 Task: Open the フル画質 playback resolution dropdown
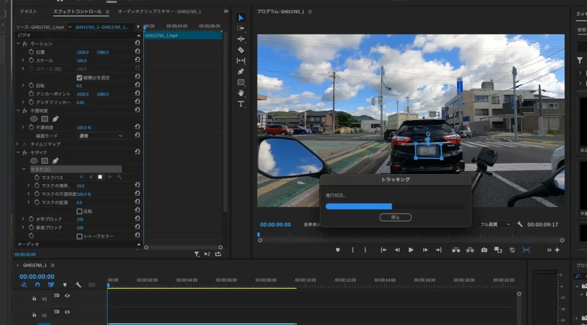(495, 225)
